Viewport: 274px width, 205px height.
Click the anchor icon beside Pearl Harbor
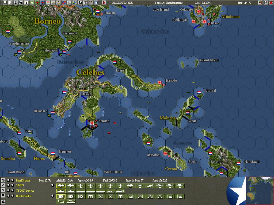pyautogui.click(x=3, y=180)
